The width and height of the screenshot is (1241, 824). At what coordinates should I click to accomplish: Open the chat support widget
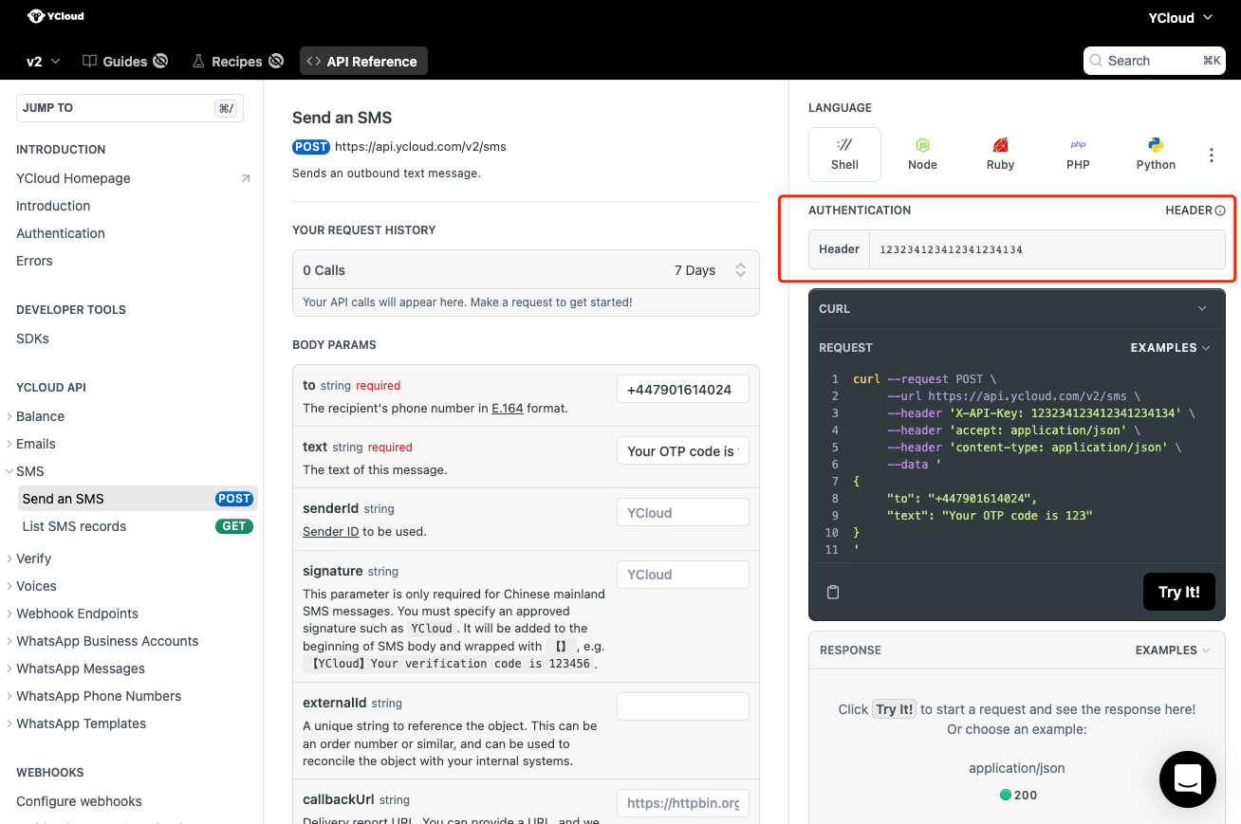pos(1188,779)
